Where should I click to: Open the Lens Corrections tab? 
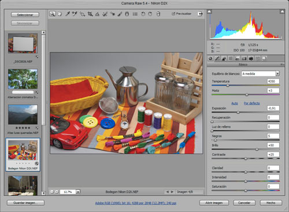coord(244,58)
